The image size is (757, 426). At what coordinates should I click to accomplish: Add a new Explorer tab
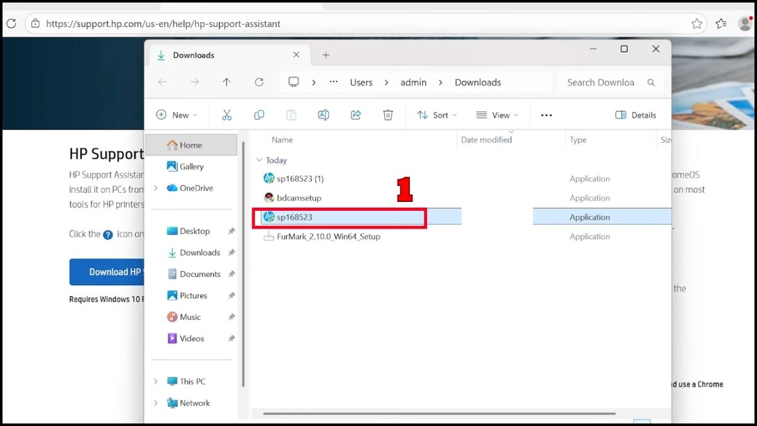coord(326,56)
